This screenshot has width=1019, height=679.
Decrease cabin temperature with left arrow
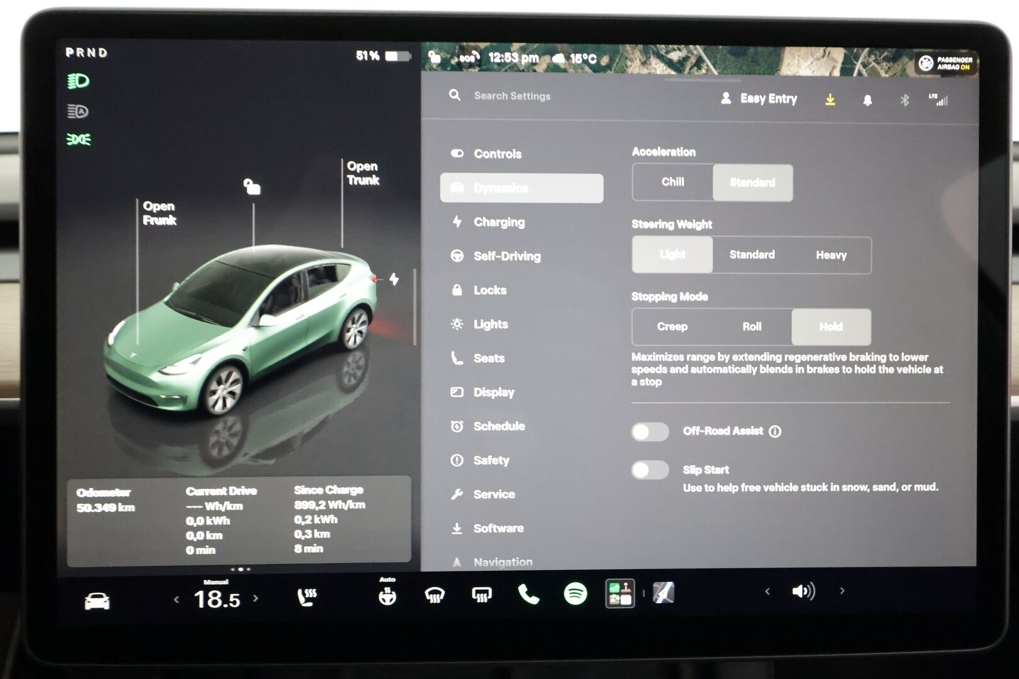coord(177,600)
